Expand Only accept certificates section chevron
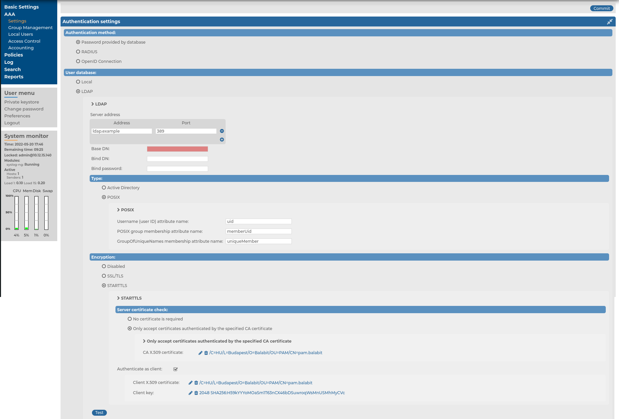 [144, 341]
